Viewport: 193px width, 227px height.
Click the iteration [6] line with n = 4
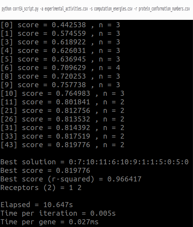pyautogui.click(x=60, y=68)
